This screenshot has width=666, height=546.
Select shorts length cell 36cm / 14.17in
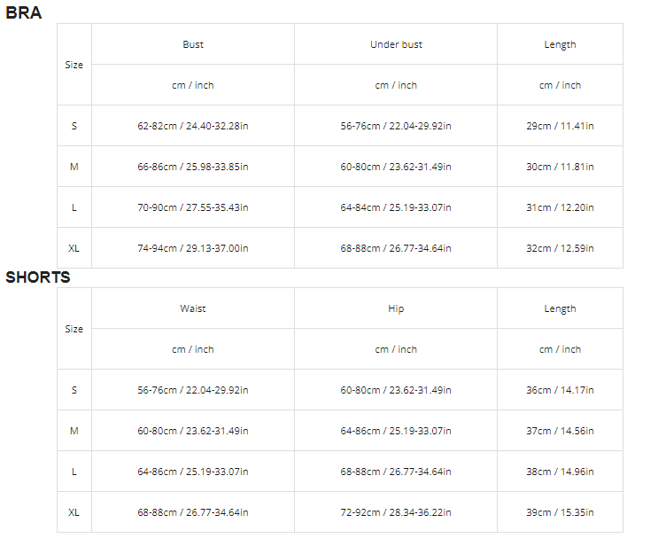[x=560, y=390]
